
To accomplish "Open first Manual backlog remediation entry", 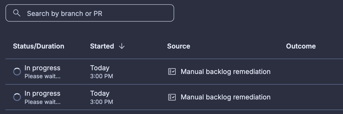I will pos(226,72).
